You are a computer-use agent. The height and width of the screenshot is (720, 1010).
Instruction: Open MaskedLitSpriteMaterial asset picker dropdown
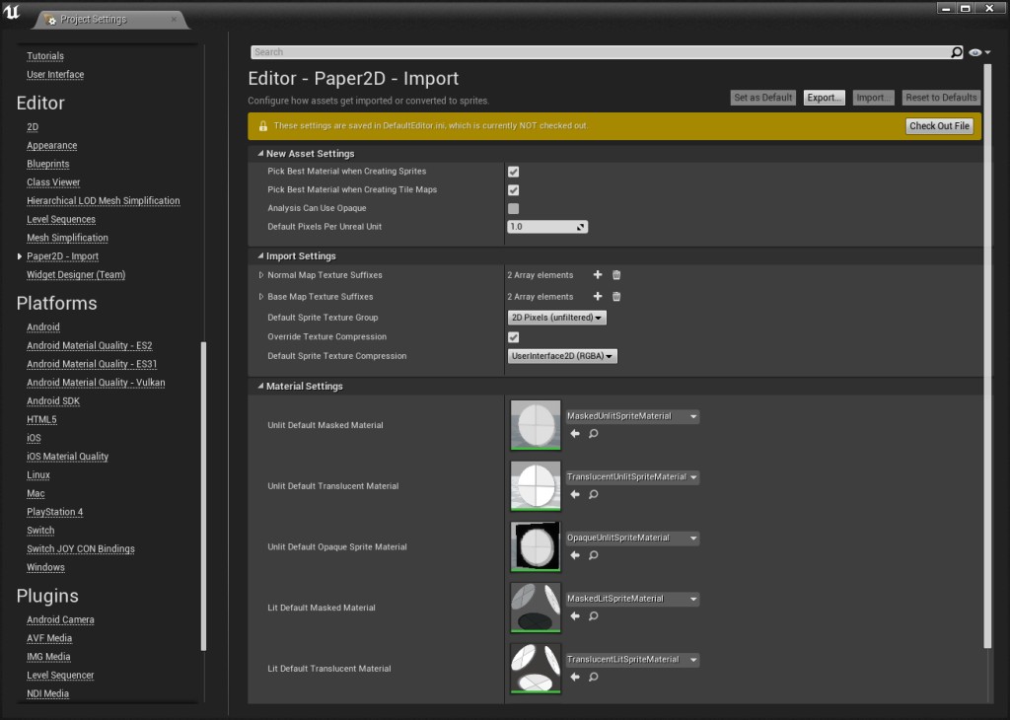[x=632, y=599]
